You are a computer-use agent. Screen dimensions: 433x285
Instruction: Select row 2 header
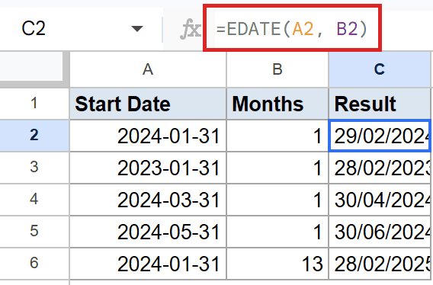click(34, 136)
